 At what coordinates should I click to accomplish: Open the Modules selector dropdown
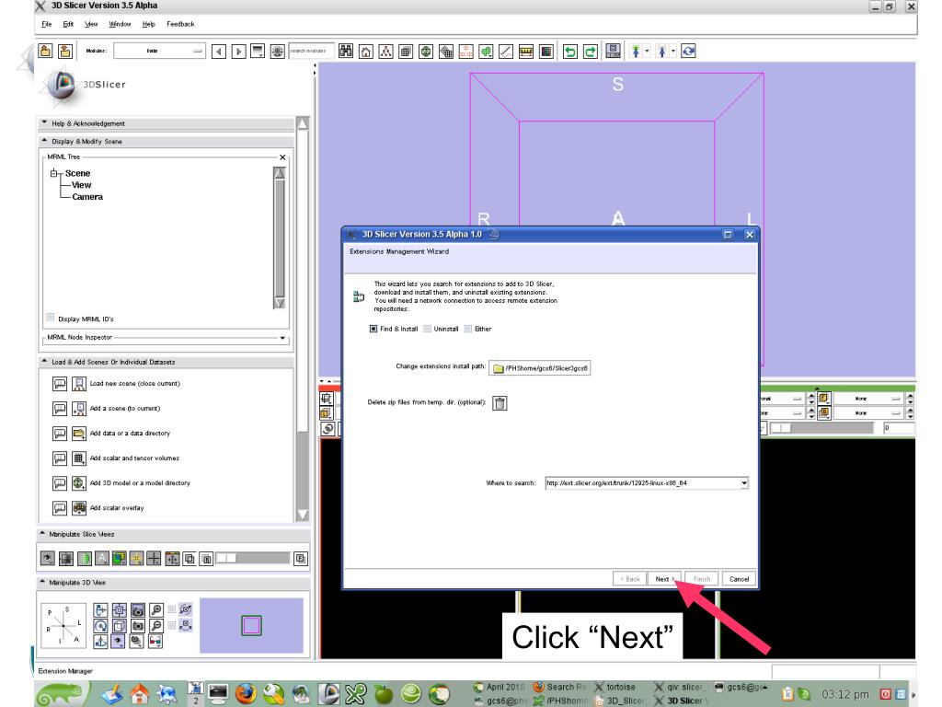click(x=159, y=52)
